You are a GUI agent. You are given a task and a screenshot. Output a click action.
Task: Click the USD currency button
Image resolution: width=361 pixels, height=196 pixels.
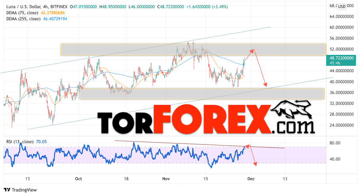342,7
